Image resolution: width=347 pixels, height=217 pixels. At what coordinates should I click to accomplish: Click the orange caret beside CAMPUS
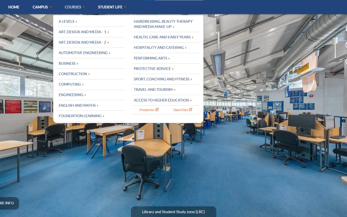point(51,7)
